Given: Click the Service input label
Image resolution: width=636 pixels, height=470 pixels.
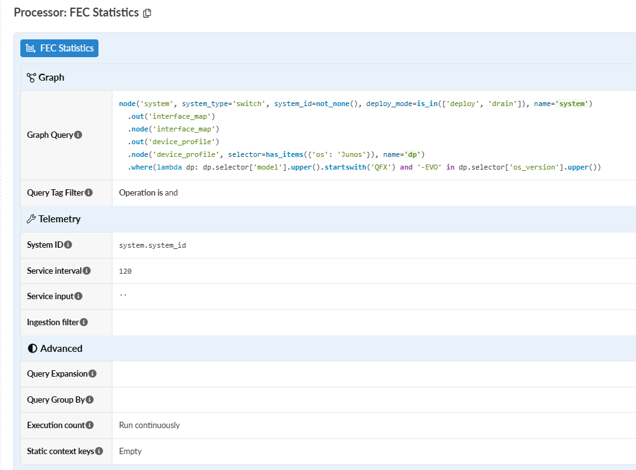Looking at the screenshot, I should pyautogui.click(x=50, y=296).
